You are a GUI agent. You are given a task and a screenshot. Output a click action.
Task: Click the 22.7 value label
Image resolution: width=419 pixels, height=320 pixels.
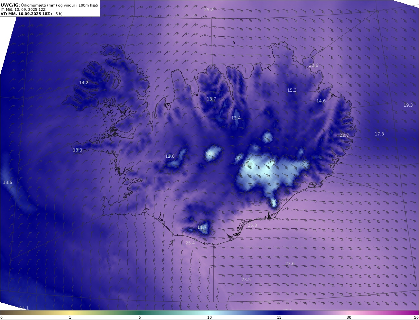pos(344,135)
